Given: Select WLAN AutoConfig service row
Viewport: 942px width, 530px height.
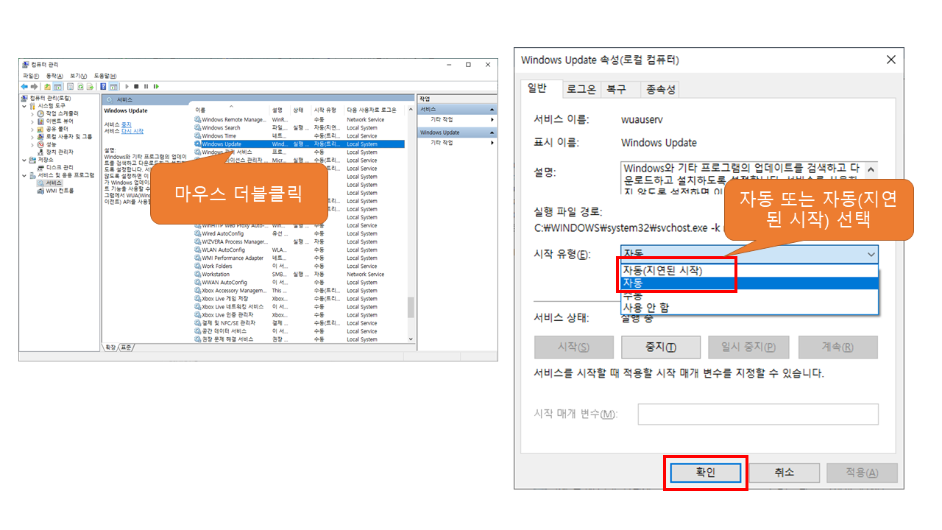Looking at the screenshot, I should point(299,250).
